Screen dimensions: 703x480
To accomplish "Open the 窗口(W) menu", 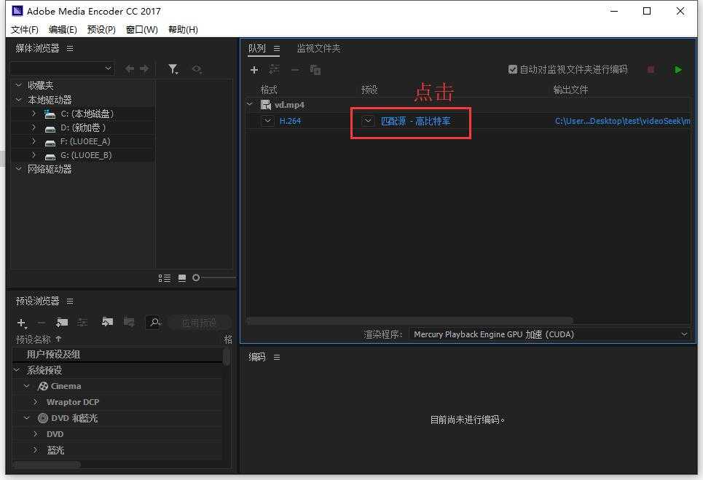I will (x=141, y=30).
